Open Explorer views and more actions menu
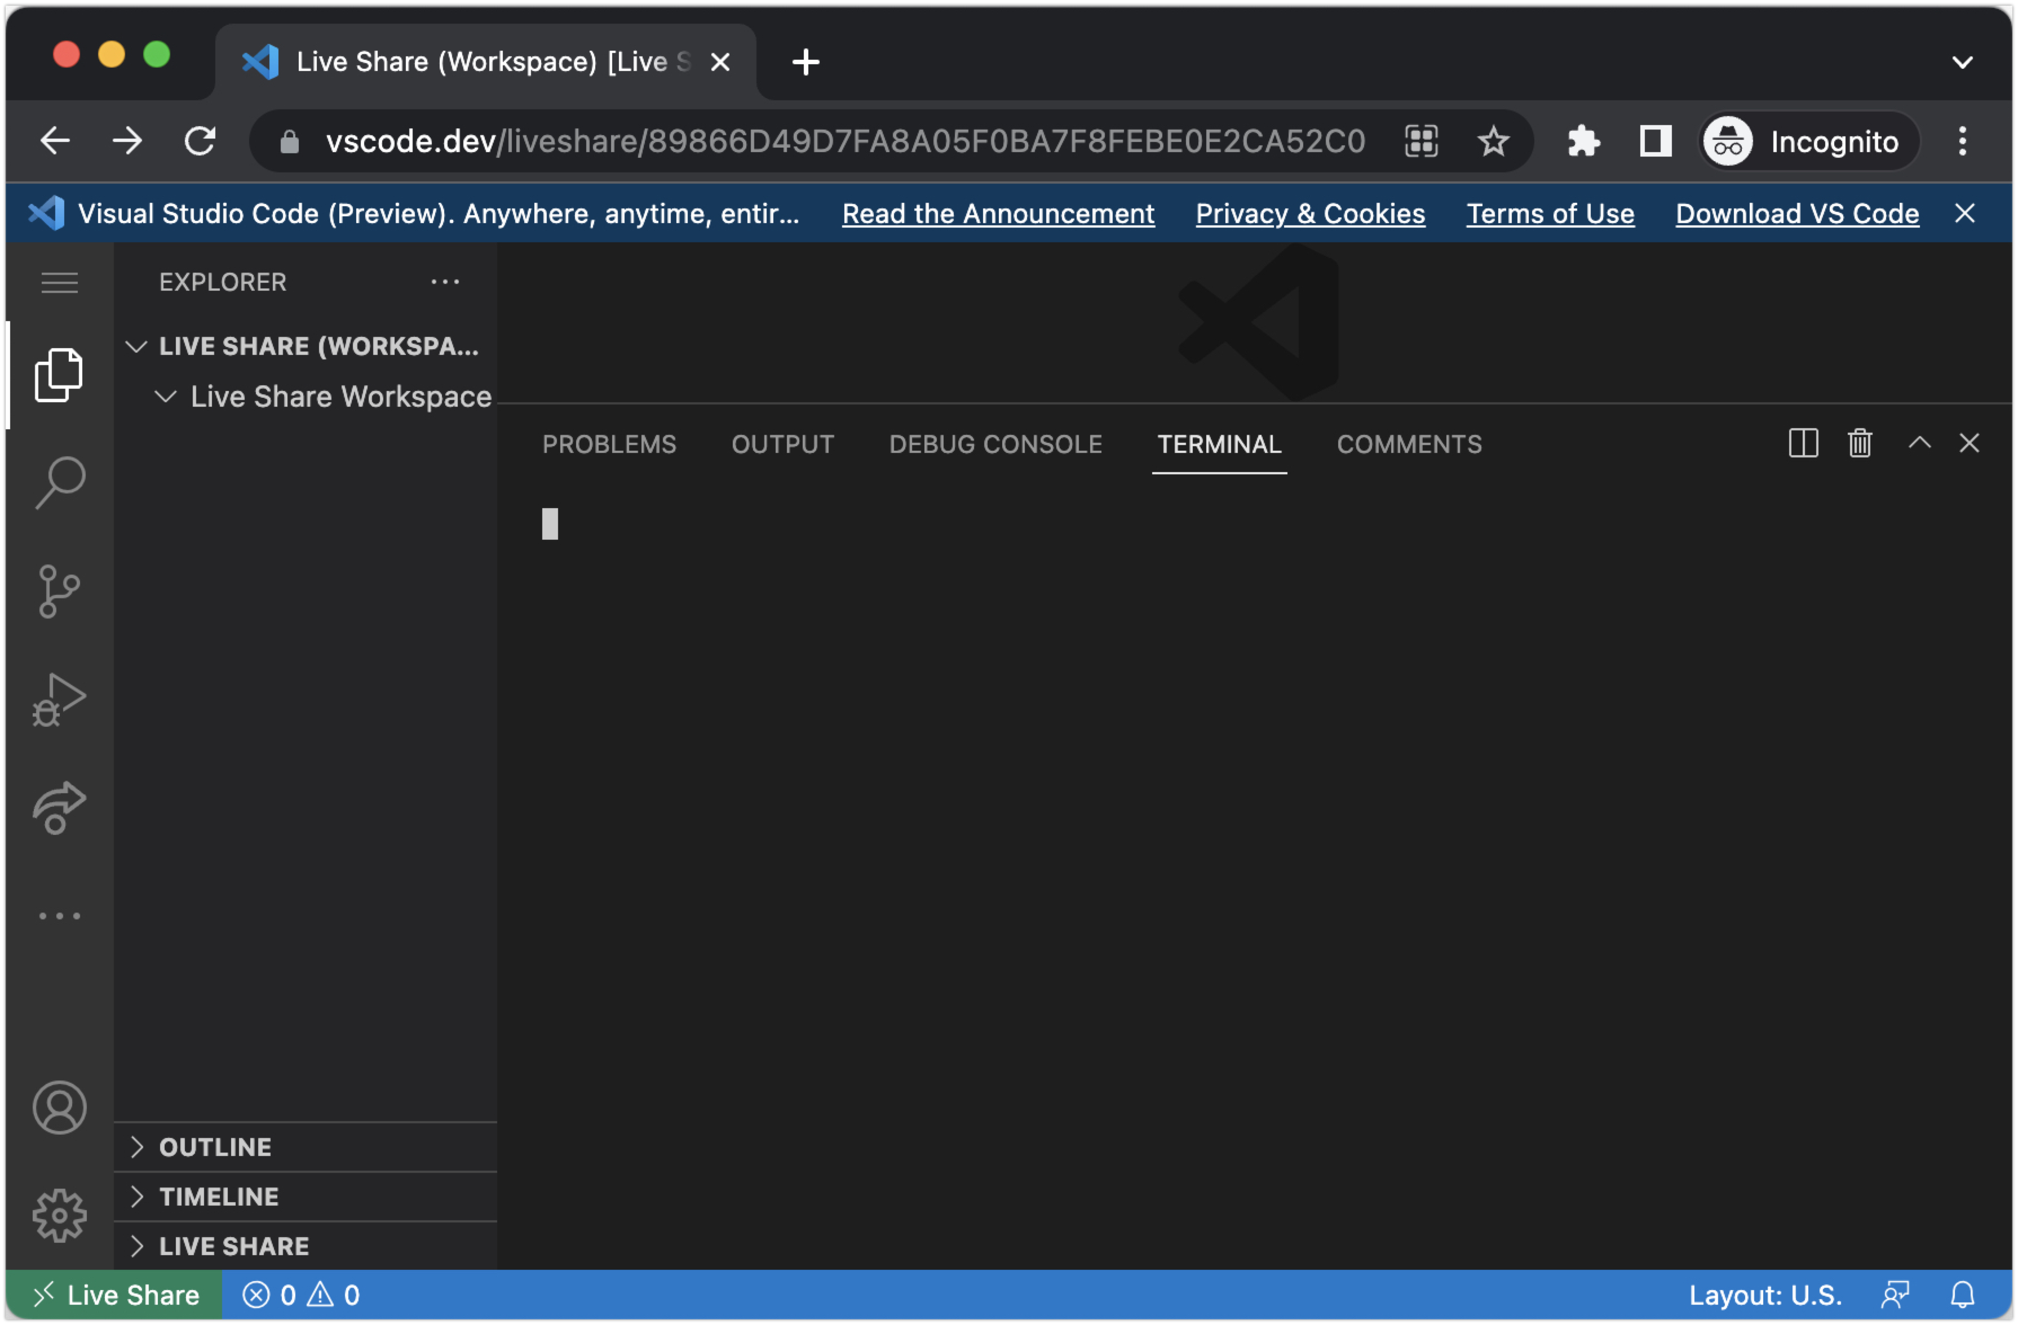2018x1325 pixels. point(445,282)
